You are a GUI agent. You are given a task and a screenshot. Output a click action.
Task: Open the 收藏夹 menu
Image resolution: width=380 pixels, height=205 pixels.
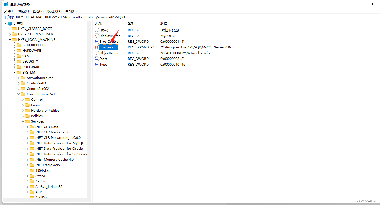54,11
